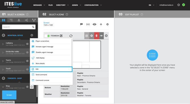Image resolution: width=190 pixels, height=104 pixels.
Task: Expand the Touch row chevron
Action: pyautogui.click(x=3, y=70)
